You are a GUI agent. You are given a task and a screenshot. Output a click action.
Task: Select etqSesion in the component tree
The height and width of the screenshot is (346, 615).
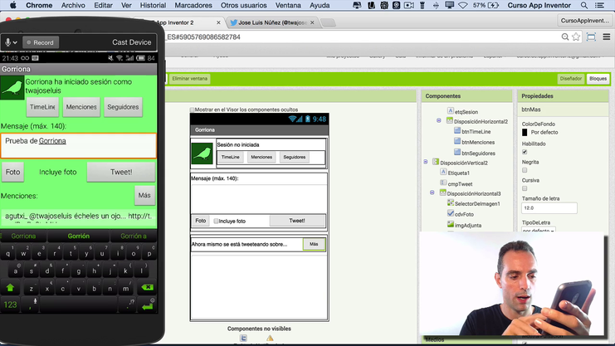coord(466,112)
